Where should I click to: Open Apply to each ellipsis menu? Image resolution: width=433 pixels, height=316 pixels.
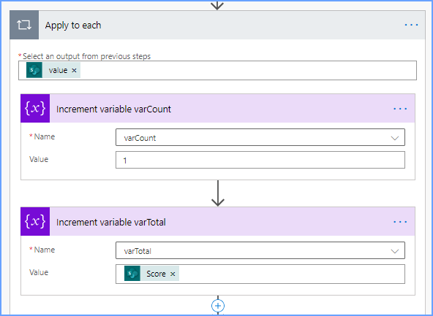[x=411, y=25]
